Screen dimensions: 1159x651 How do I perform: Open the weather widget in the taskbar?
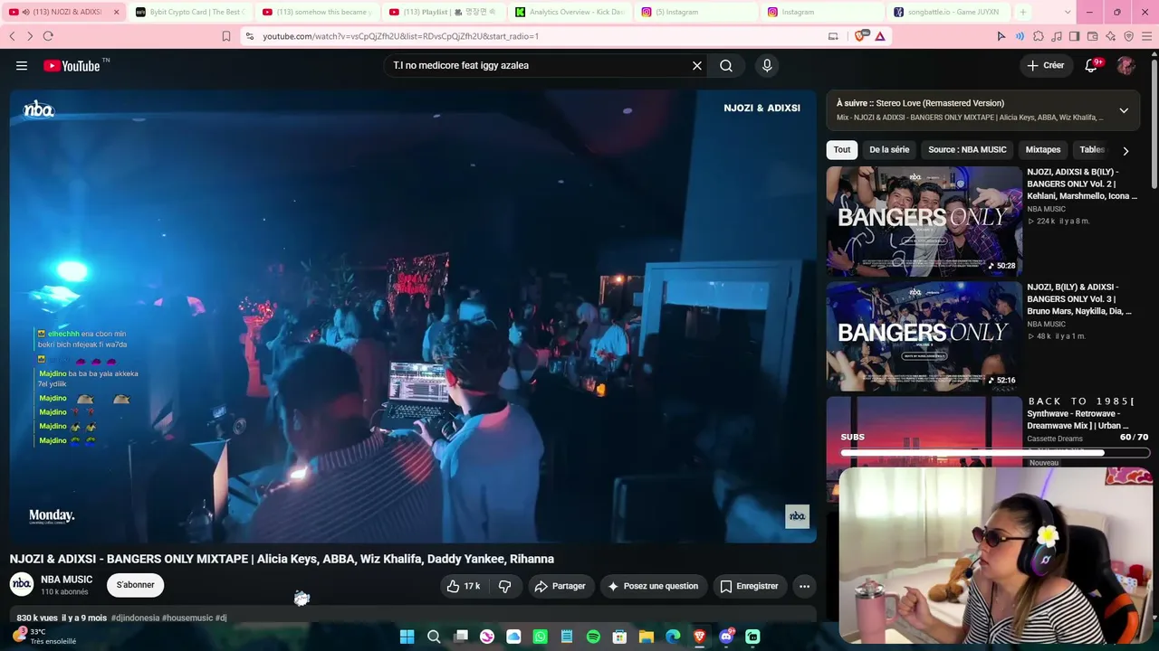pyautogui.click(x=43, y=637)
